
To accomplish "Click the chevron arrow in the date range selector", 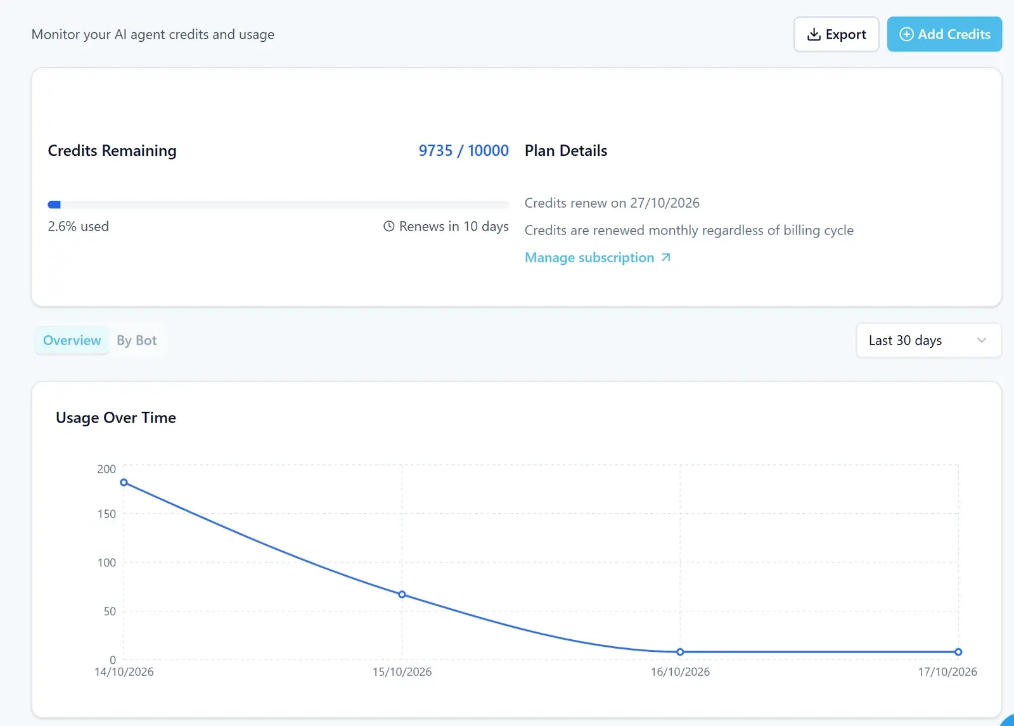I will click(x=982, y=340).
